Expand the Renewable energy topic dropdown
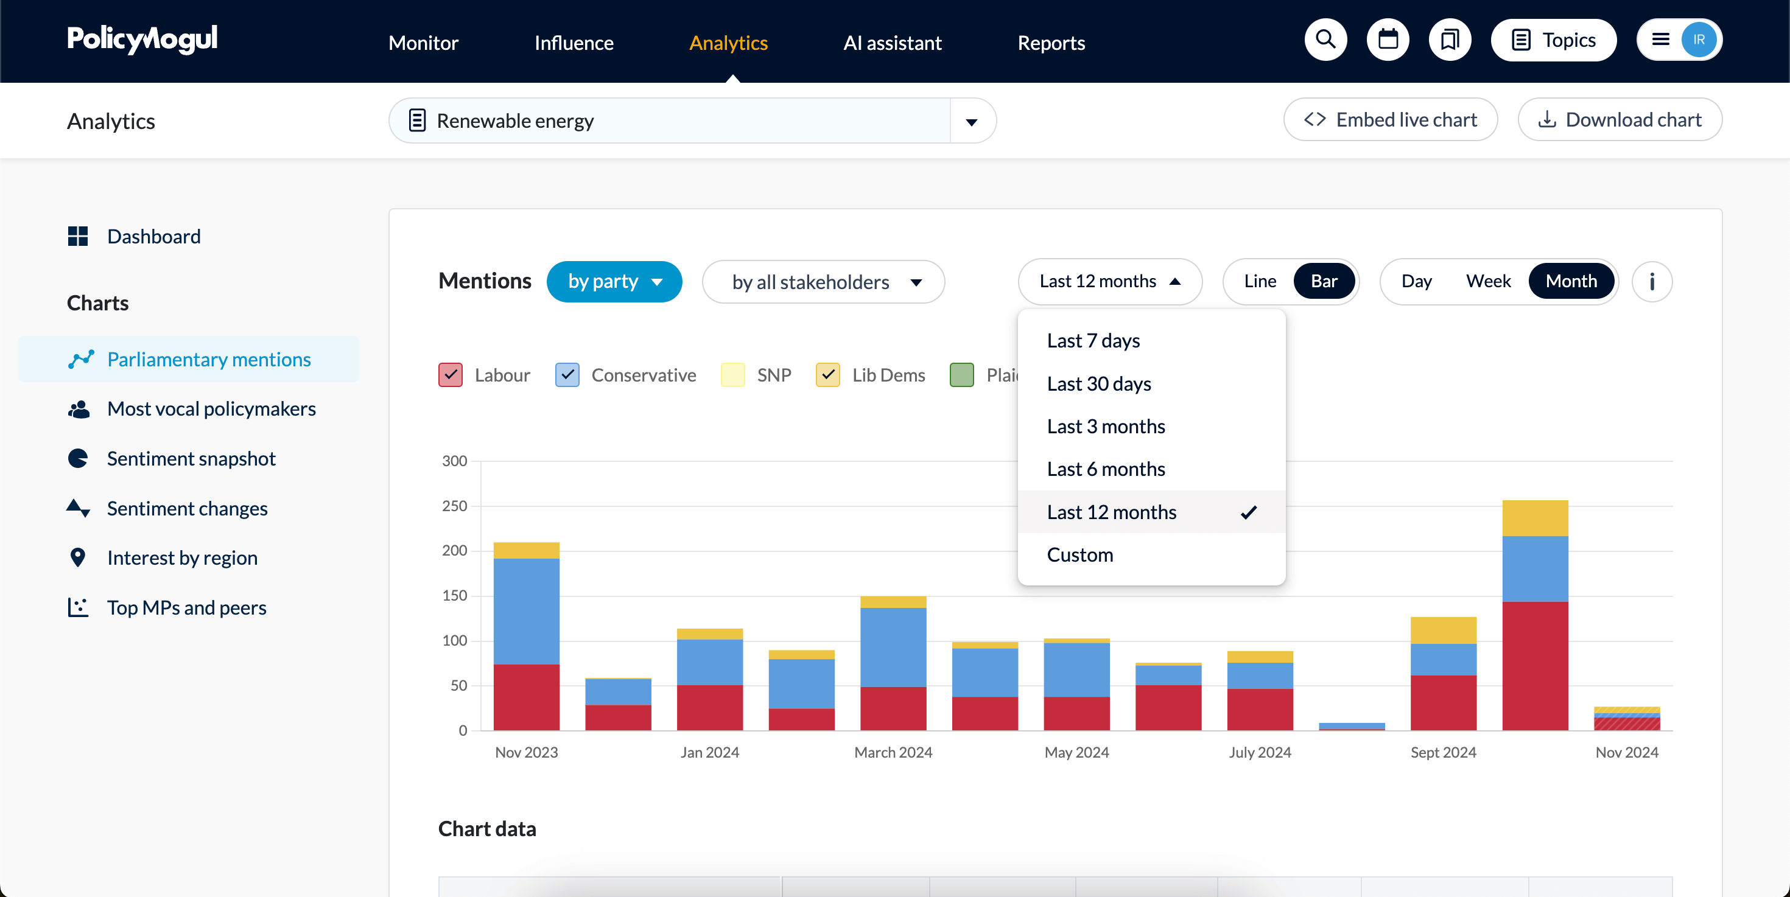The image size is (1790, 897). (x=972, y=122)
